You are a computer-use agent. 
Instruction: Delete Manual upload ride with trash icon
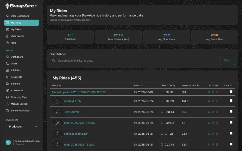click(x=217, y=92)
